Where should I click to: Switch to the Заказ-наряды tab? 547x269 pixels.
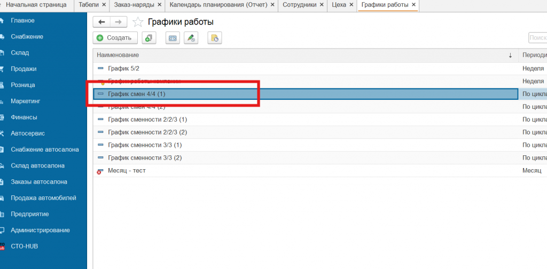[x=134, y=5]
